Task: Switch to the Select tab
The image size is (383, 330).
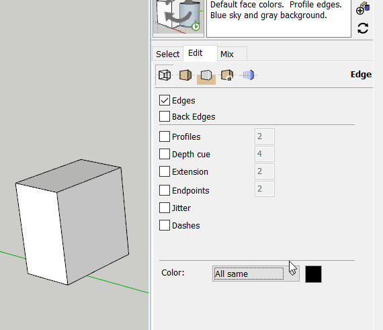Action: [167, 54]
